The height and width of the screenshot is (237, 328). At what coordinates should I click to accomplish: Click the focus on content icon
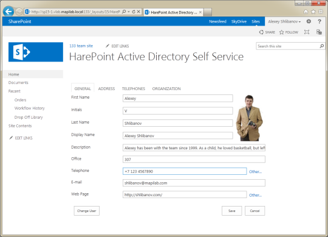point(307,32)
